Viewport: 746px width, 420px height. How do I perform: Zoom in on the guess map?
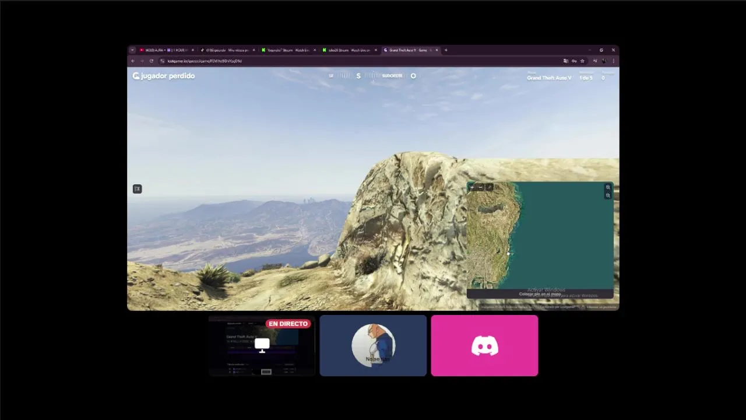608,187
